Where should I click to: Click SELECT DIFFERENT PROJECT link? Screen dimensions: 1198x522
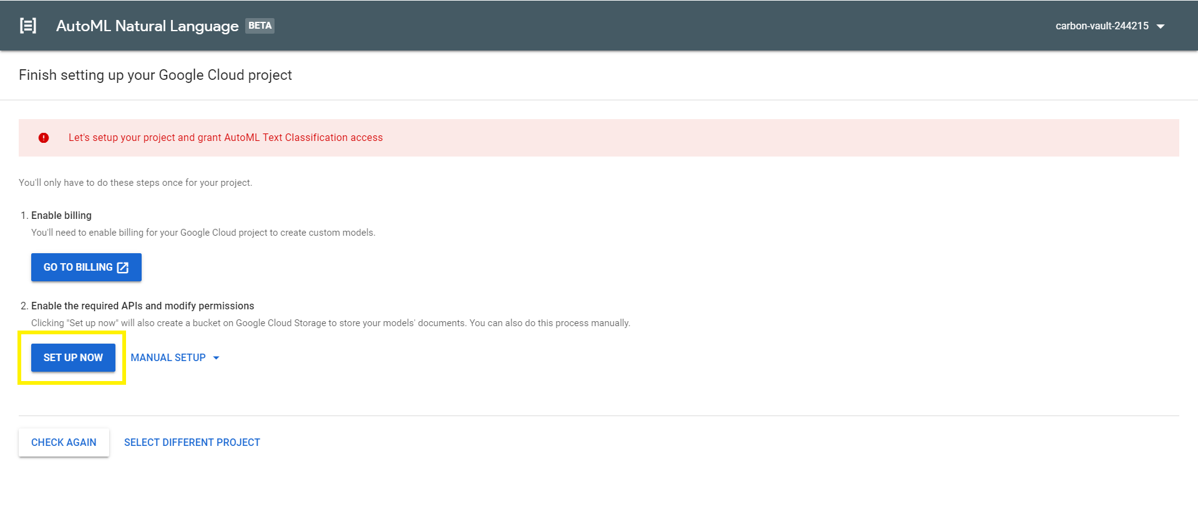(192, 443)
